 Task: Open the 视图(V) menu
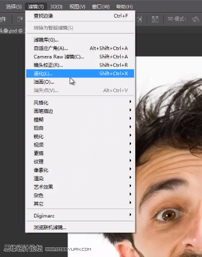(x=77, y=6)
